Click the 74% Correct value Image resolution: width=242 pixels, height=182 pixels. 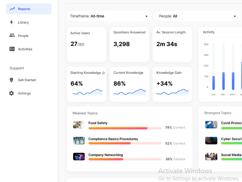175,127
